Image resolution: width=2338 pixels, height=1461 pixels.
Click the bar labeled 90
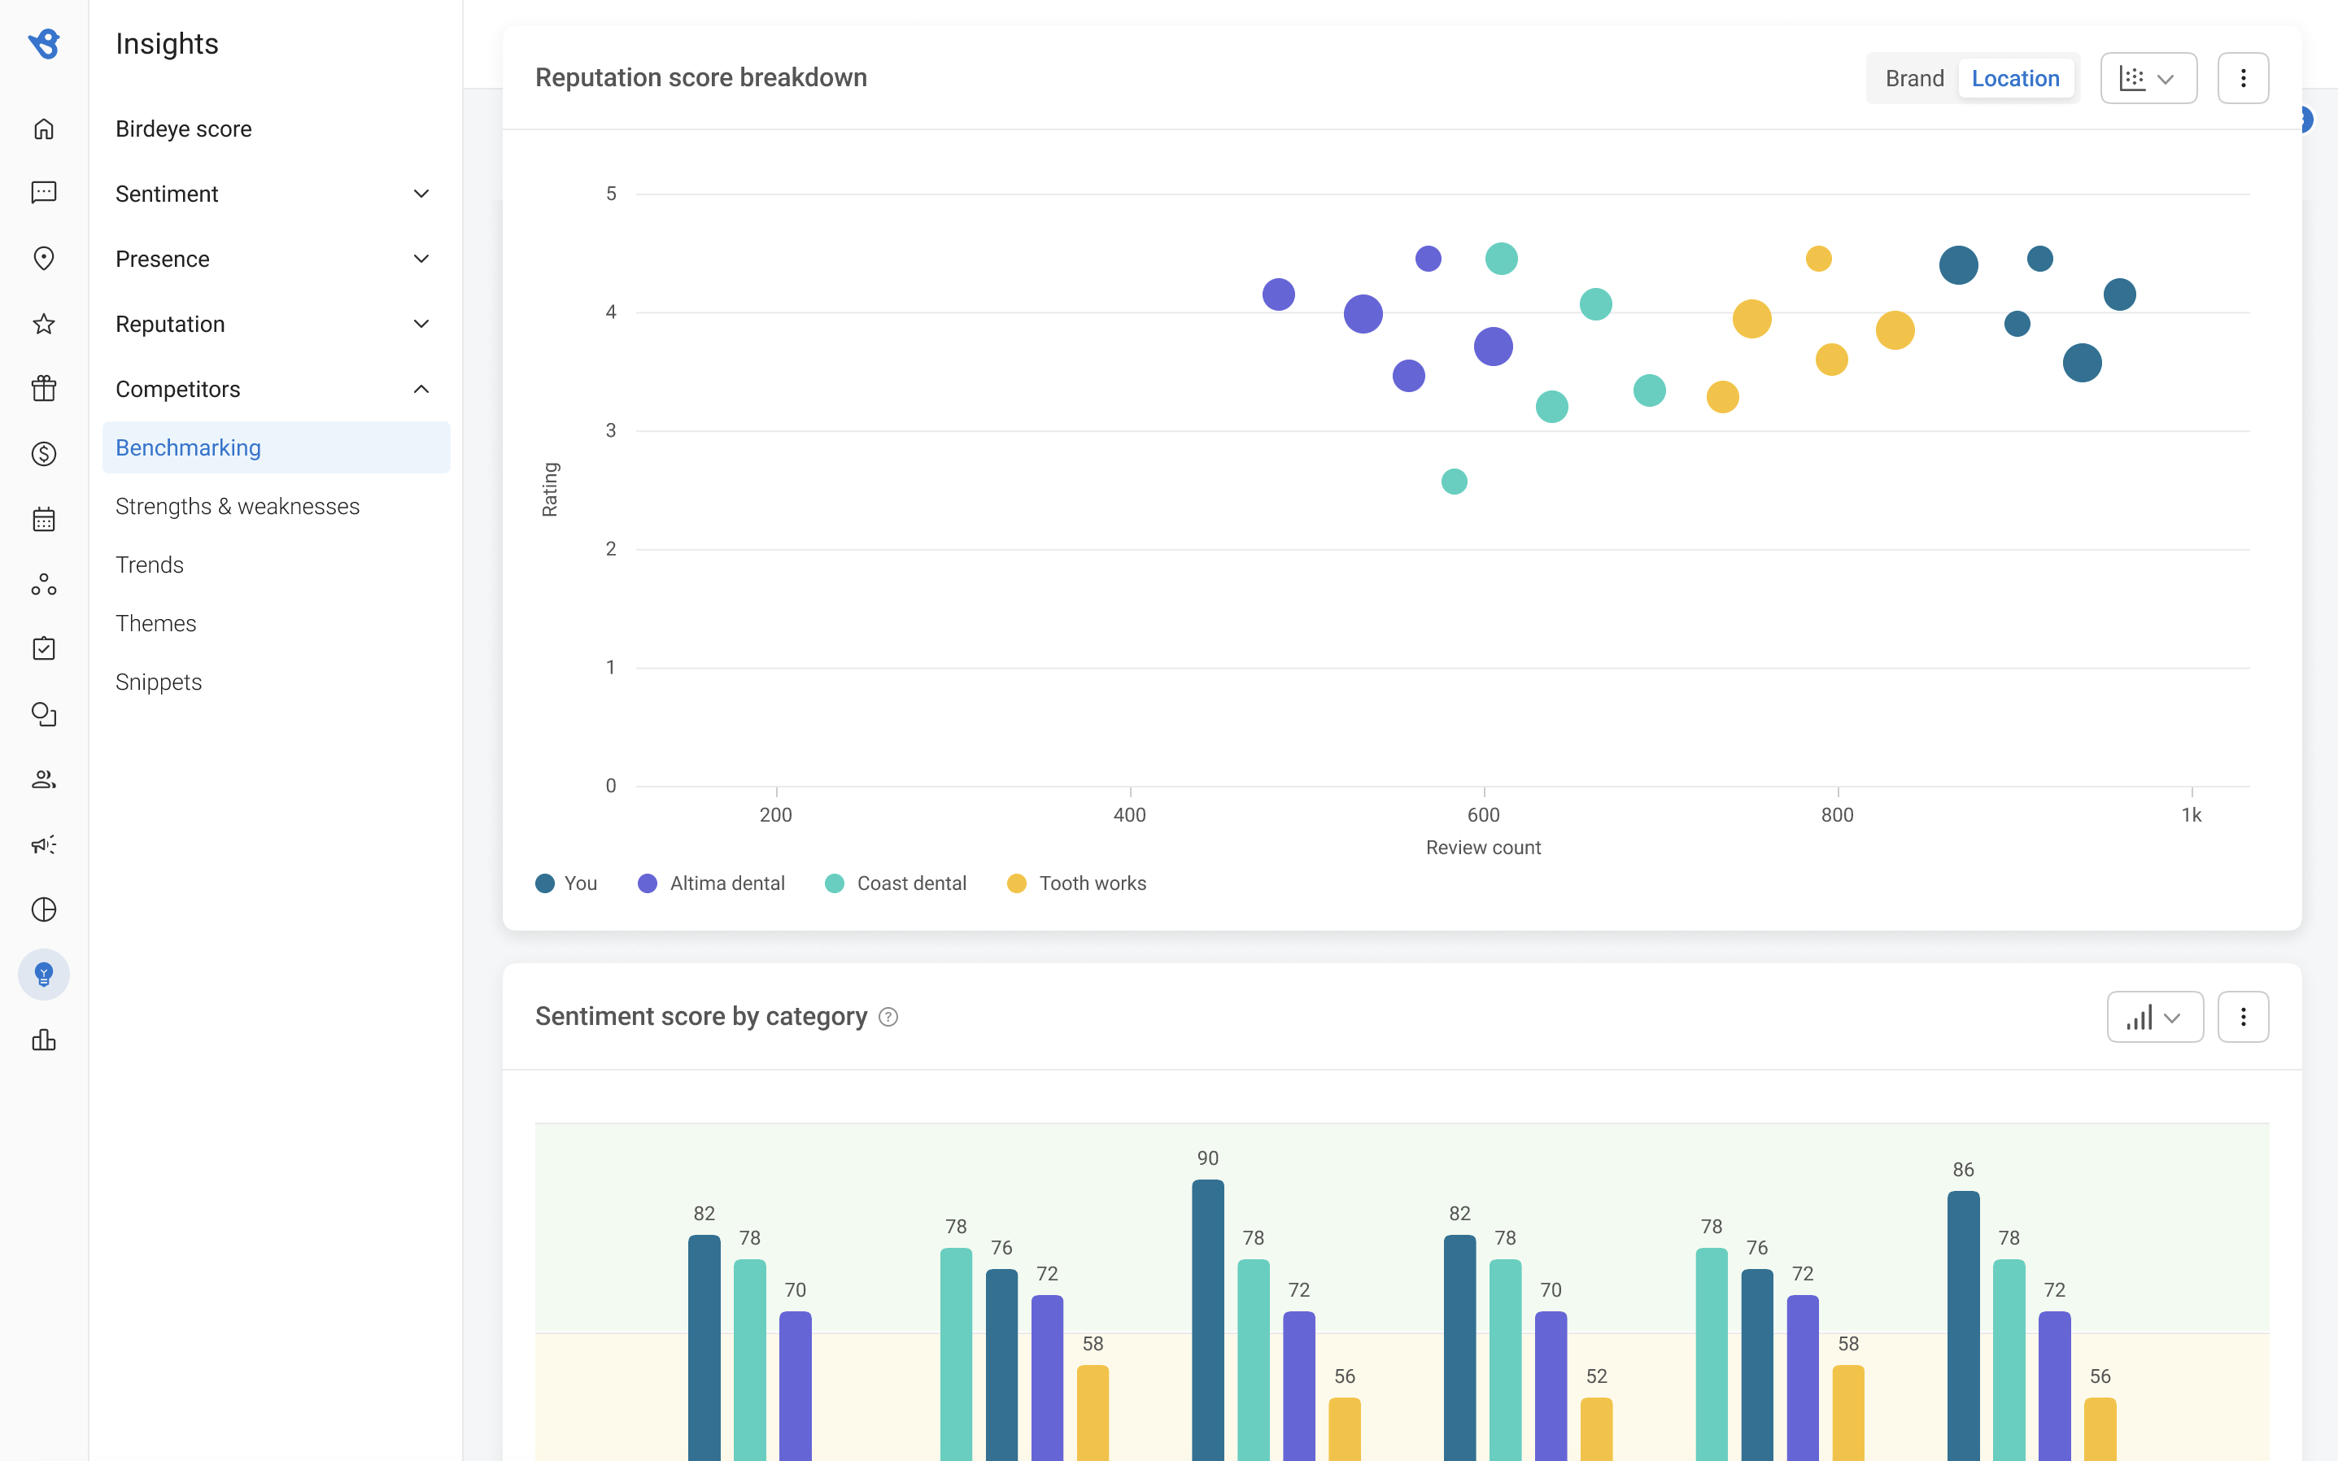tap(1208, 1320)
